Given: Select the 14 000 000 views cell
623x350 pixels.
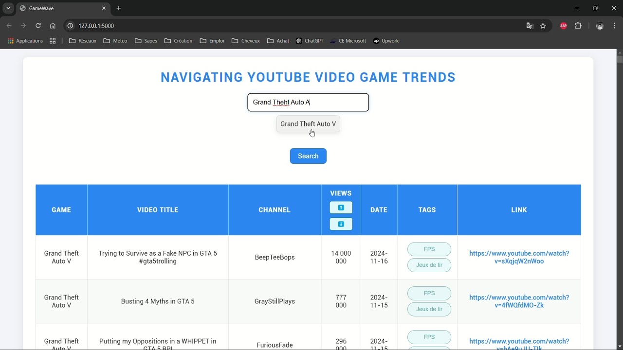Looking at the screenshot, I should (x=341, y=257).
